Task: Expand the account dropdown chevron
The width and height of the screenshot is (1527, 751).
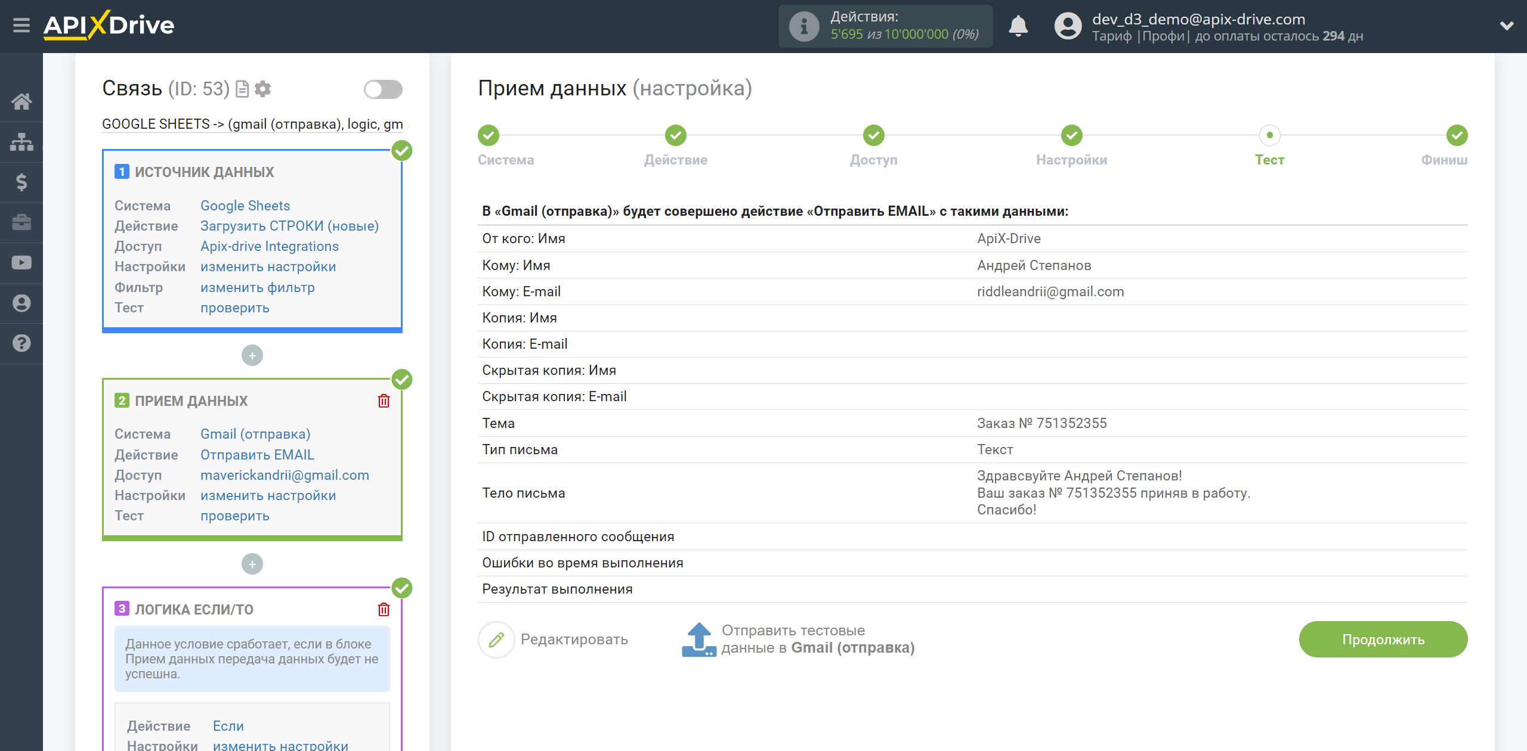Action: click(1507, 26)
